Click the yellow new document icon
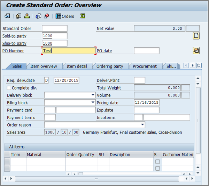 [x=196, y=36]
